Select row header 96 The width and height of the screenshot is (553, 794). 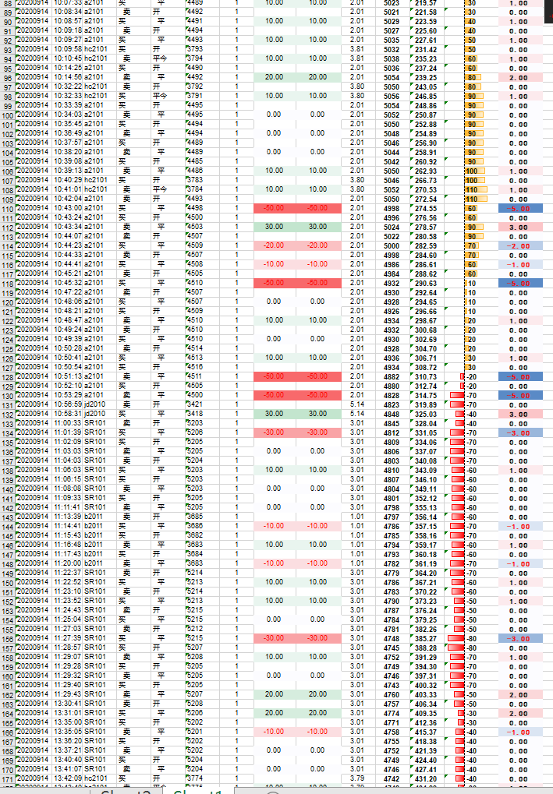(7, 78)
